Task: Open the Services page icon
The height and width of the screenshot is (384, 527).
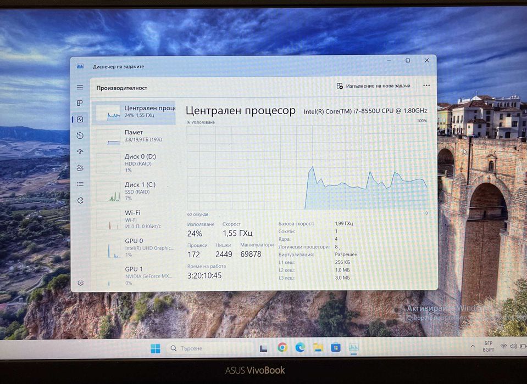Action: (x=80, y=200)
